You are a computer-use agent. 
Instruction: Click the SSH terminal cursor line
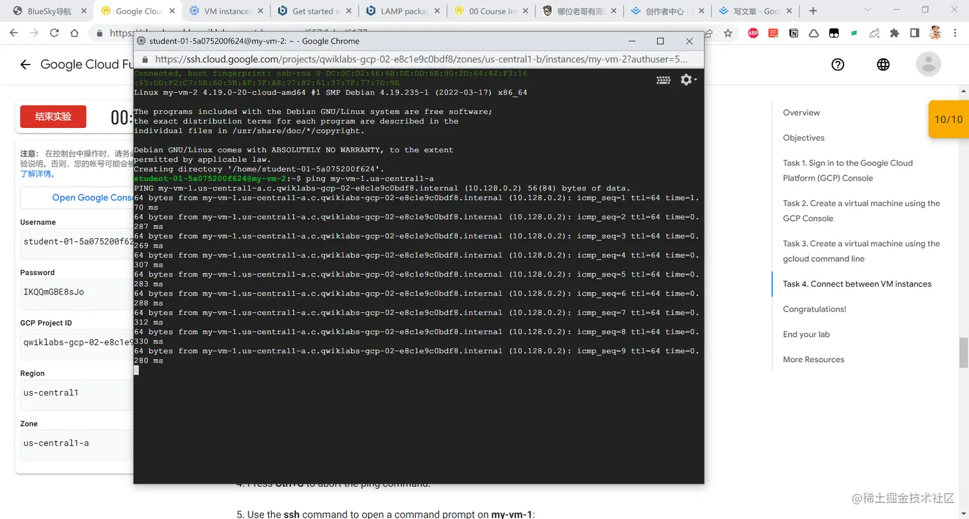[136, 371]
